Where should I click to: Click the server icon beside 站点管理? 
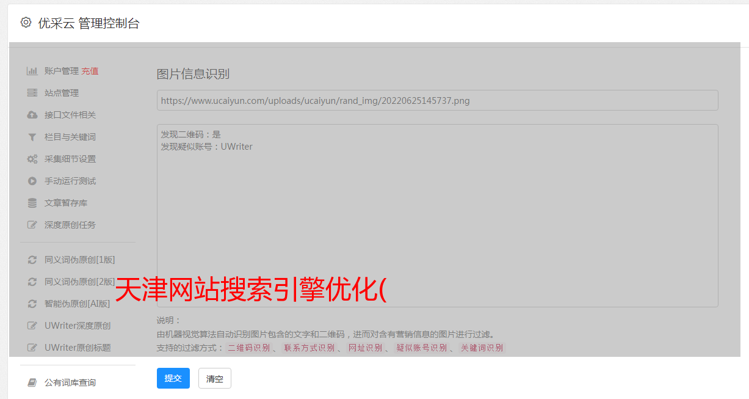(x=32, y=93)
